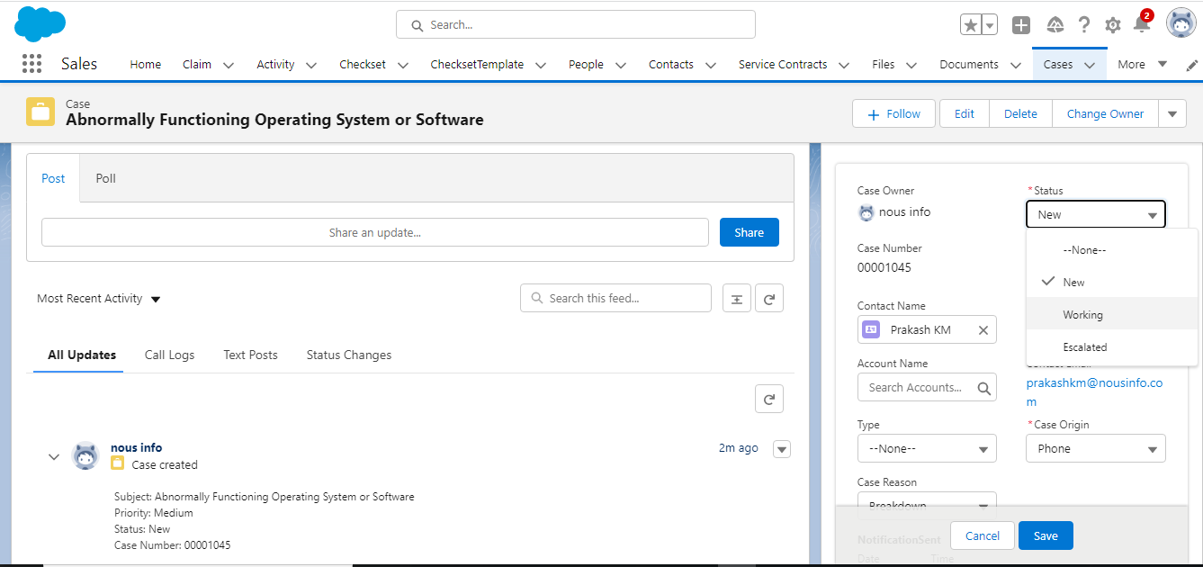Open the Most Recent Activity sort dropdown
Image resolution: width=1203 pixels, height=567 pixels.
(99, 299)
